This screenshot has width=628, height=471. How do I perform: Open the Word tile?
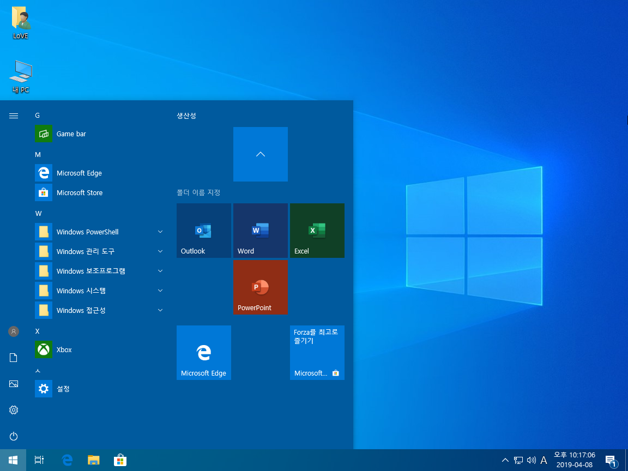(261, 231)
